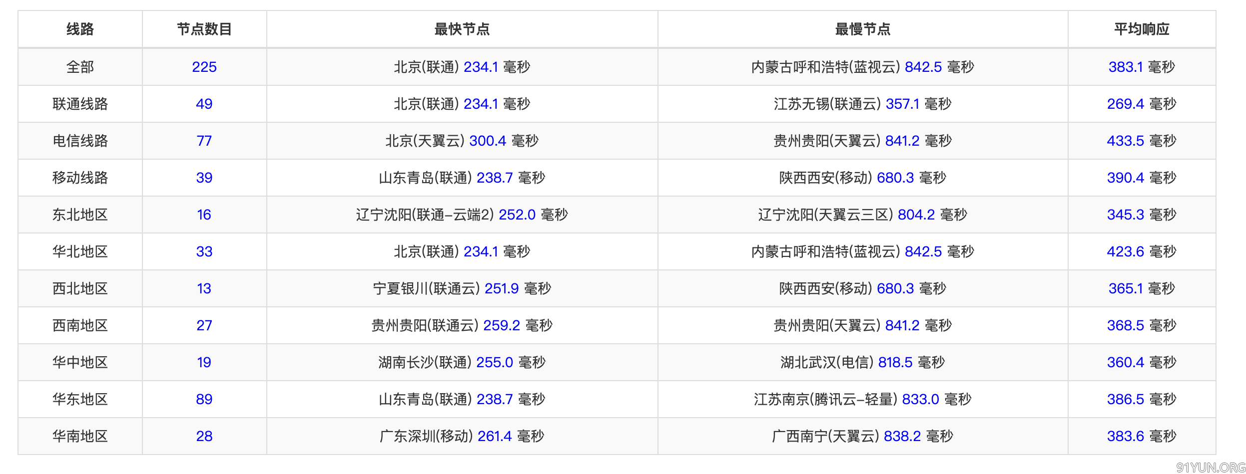Click 湖南长沙(联通) 255.0 毫秒 cell
The image size is (1246, 474).
pos(462,362)
